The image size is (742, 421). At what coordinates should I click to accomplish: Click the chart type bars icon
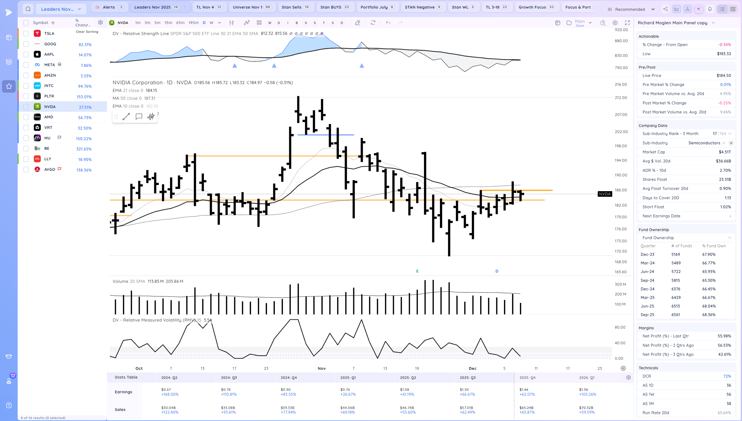[232, 23]
